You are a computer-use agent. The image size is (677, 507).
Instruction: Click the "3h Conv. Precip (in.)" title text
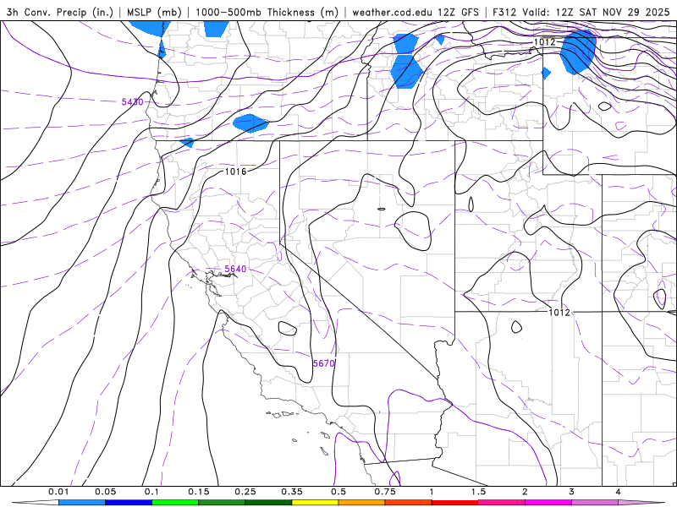59,12
